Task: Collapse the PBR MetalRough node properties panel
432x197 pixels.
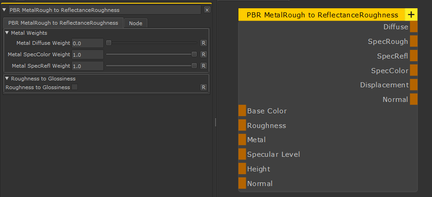Action: tap(4, 10)
